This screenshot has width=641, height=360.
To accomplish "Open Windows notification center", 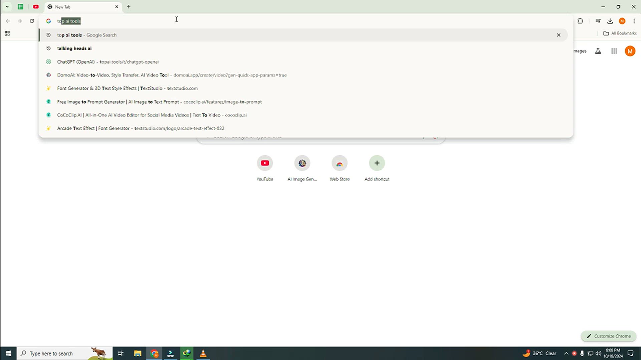I will [x=631, y=353].
